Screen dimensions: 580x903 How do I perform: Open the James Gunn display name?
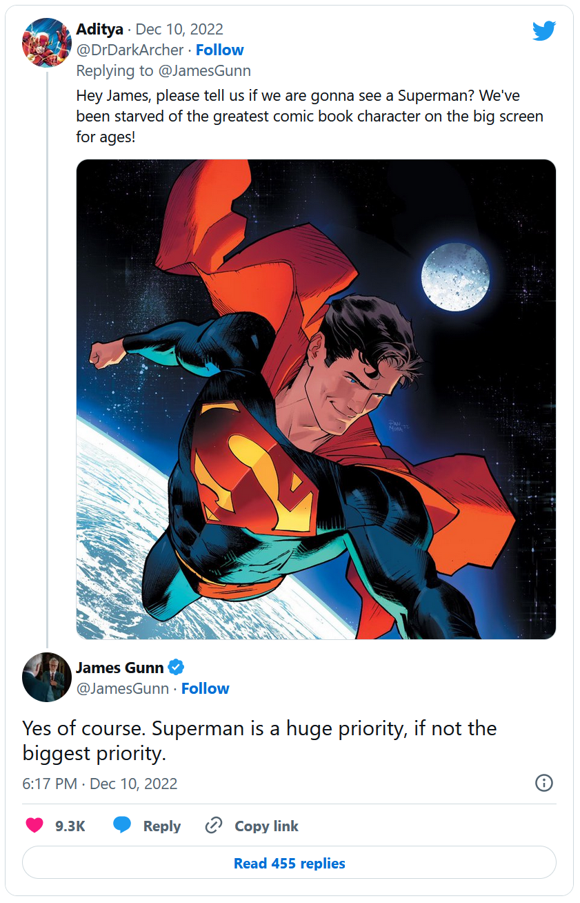pyautogui.click(x=120, y=668)
